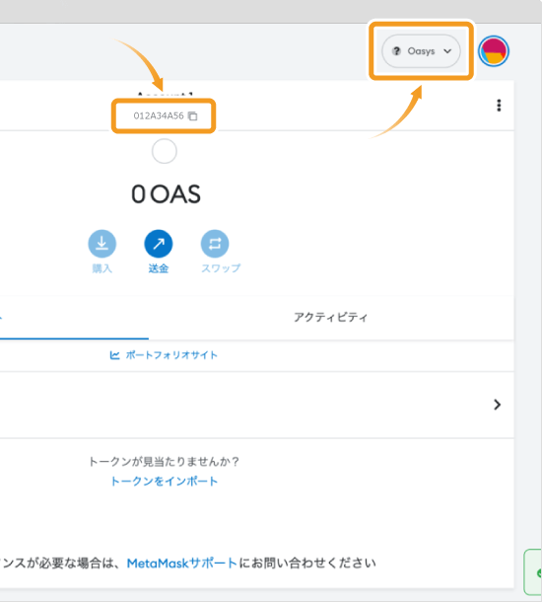Click トークンをインポート link
This screenshot has width=542, height=602.
(x=164, y=481)
